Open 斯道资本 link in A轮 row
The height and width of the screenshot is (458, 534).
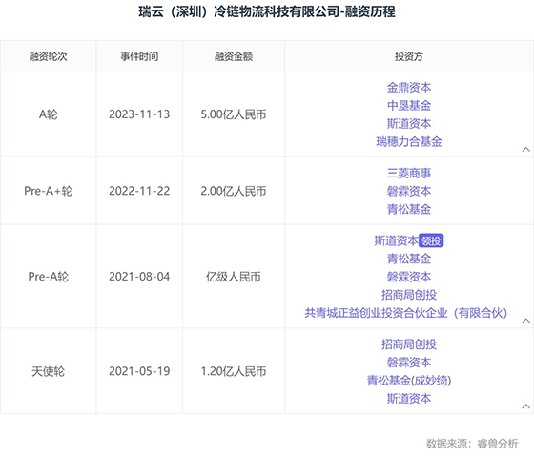(409, 124)
